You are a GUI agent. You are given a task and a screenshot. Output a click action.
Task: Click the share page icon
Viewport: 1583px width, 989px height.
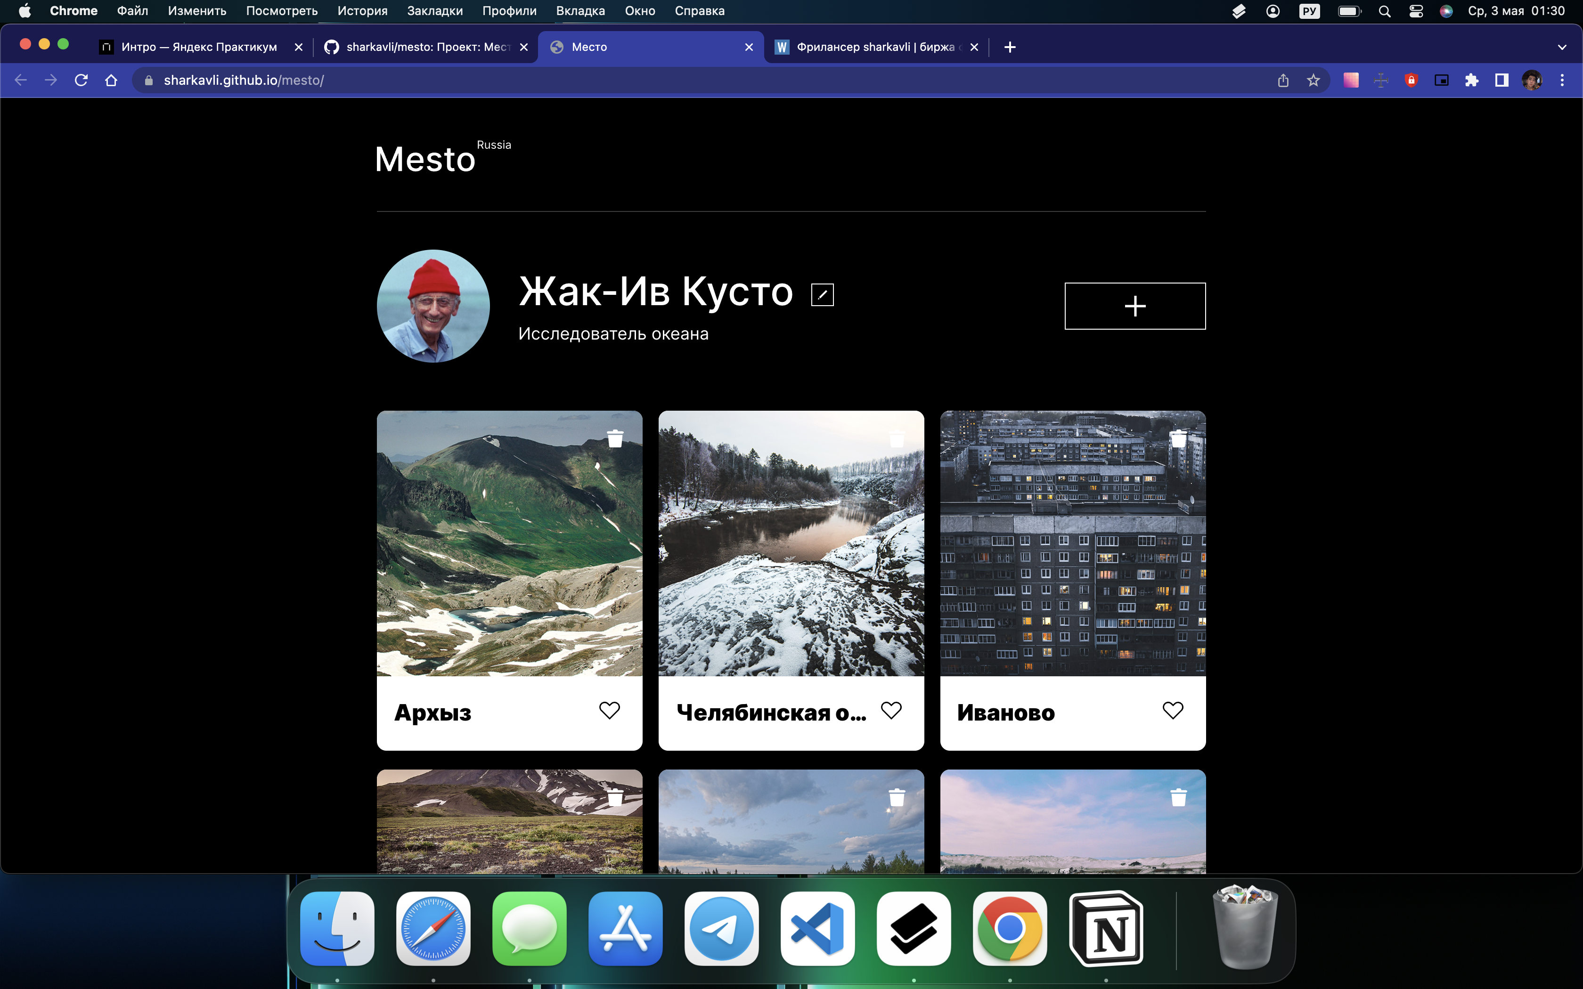[1283, 81]
